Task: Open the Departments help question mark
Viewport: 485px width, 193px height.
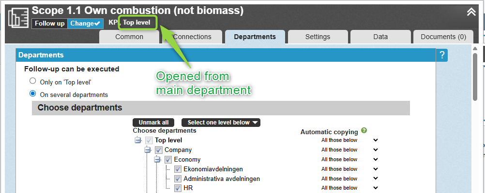Action: 441,55
